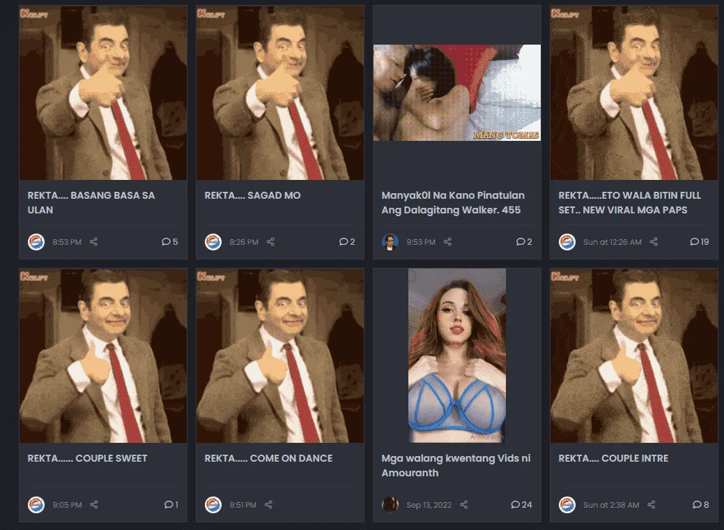
Task: Click the 9:51 PM timestamp
Action: coord(243,505)
